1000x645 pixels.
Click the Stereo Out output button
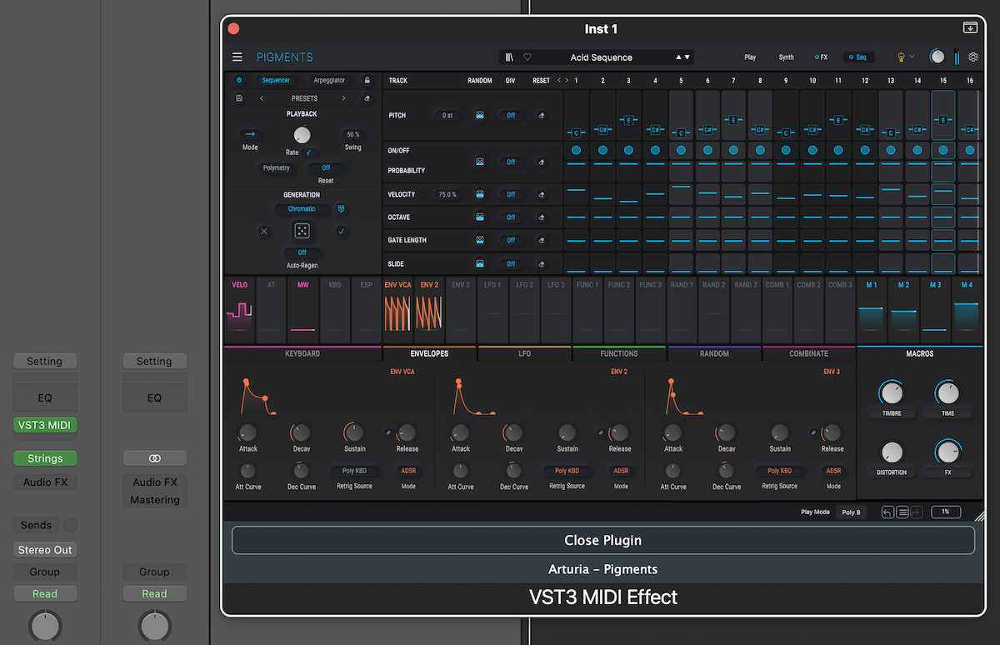(44, 550)
